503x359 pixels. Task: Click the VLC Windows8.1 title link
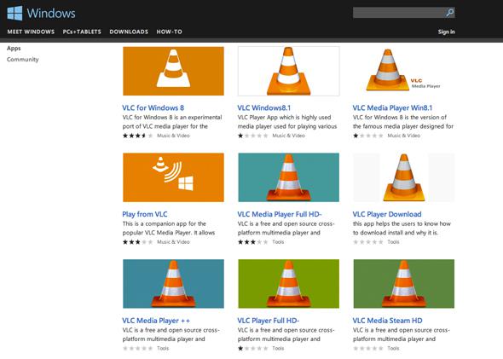[x=263, y=107]
